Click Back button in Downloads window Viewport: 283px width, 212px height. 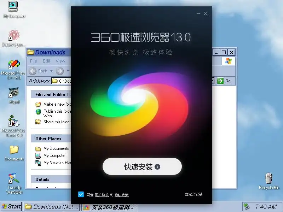point(38,71)
